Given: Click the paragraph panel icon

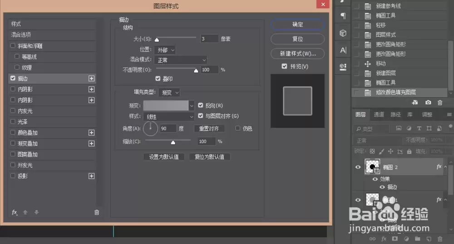Looking at the screenshot, I should coord(343,16).
